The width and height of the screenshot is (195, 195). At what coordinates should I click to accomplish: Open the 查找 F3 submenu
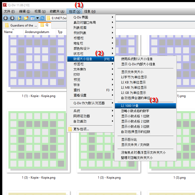[91, 90]
